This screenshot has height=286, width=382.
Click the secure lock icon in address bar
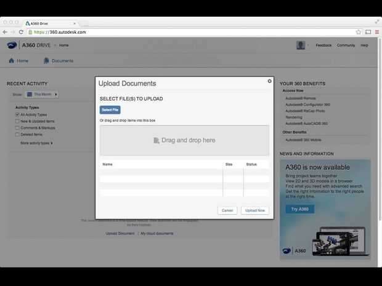[x=30, y=32]
